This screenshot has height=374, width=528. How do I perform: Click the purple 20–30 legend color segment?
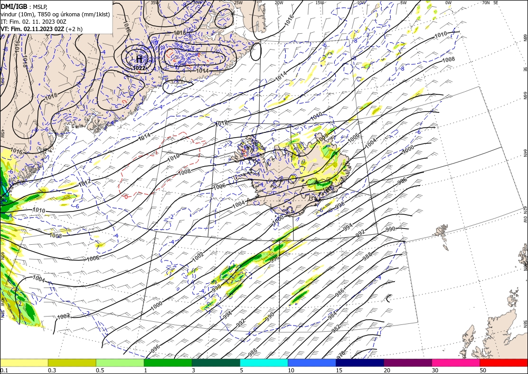tap(408, 362)
